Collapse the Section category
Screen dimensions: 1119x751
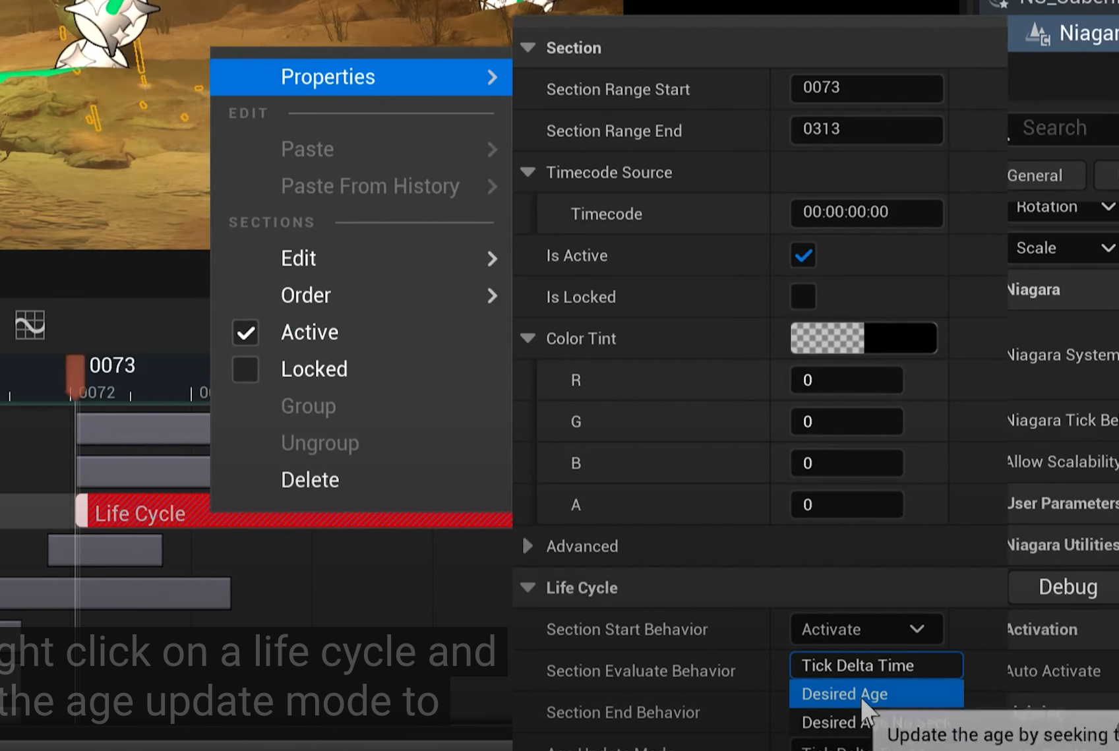[528, 47]
